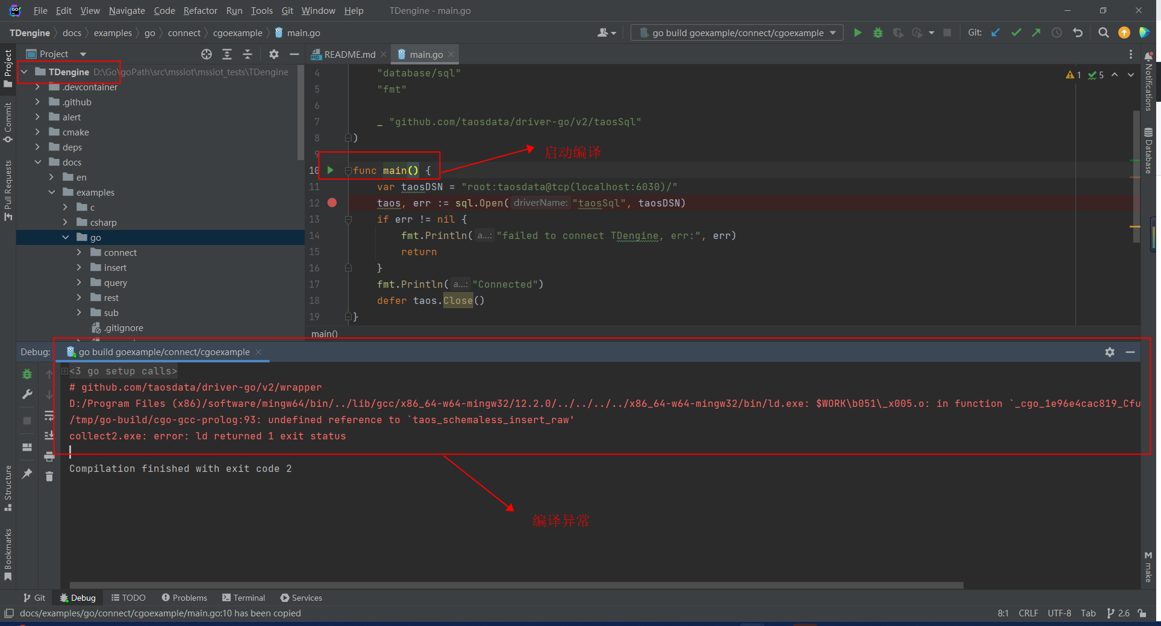Update project from Git (blue arrow)
Image resolution: width=1161 pixels, height=626 pixels.
click(x=996, y=33)
